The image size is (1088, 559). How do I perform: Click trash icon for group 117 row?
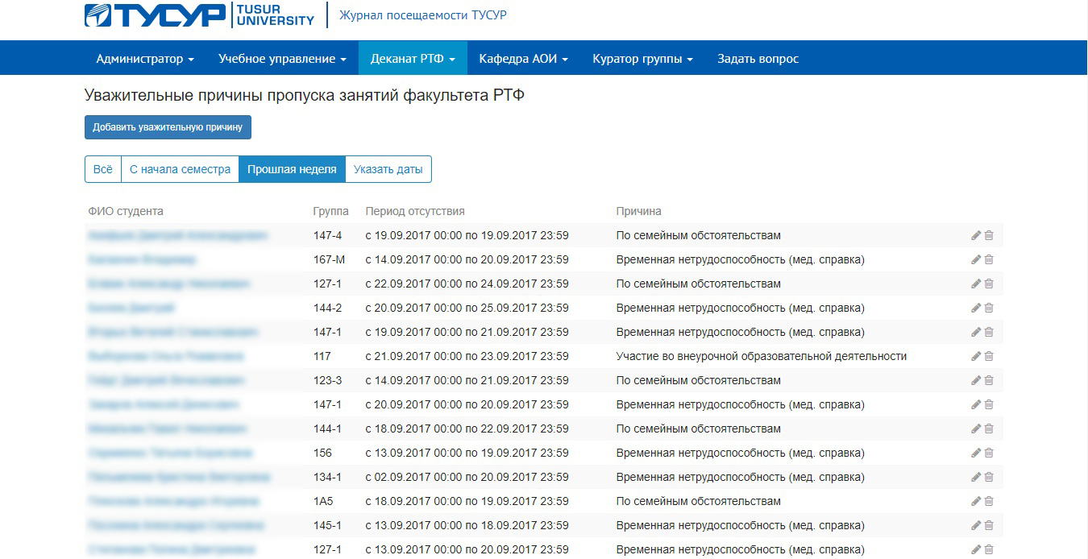[x=989, y=356]
